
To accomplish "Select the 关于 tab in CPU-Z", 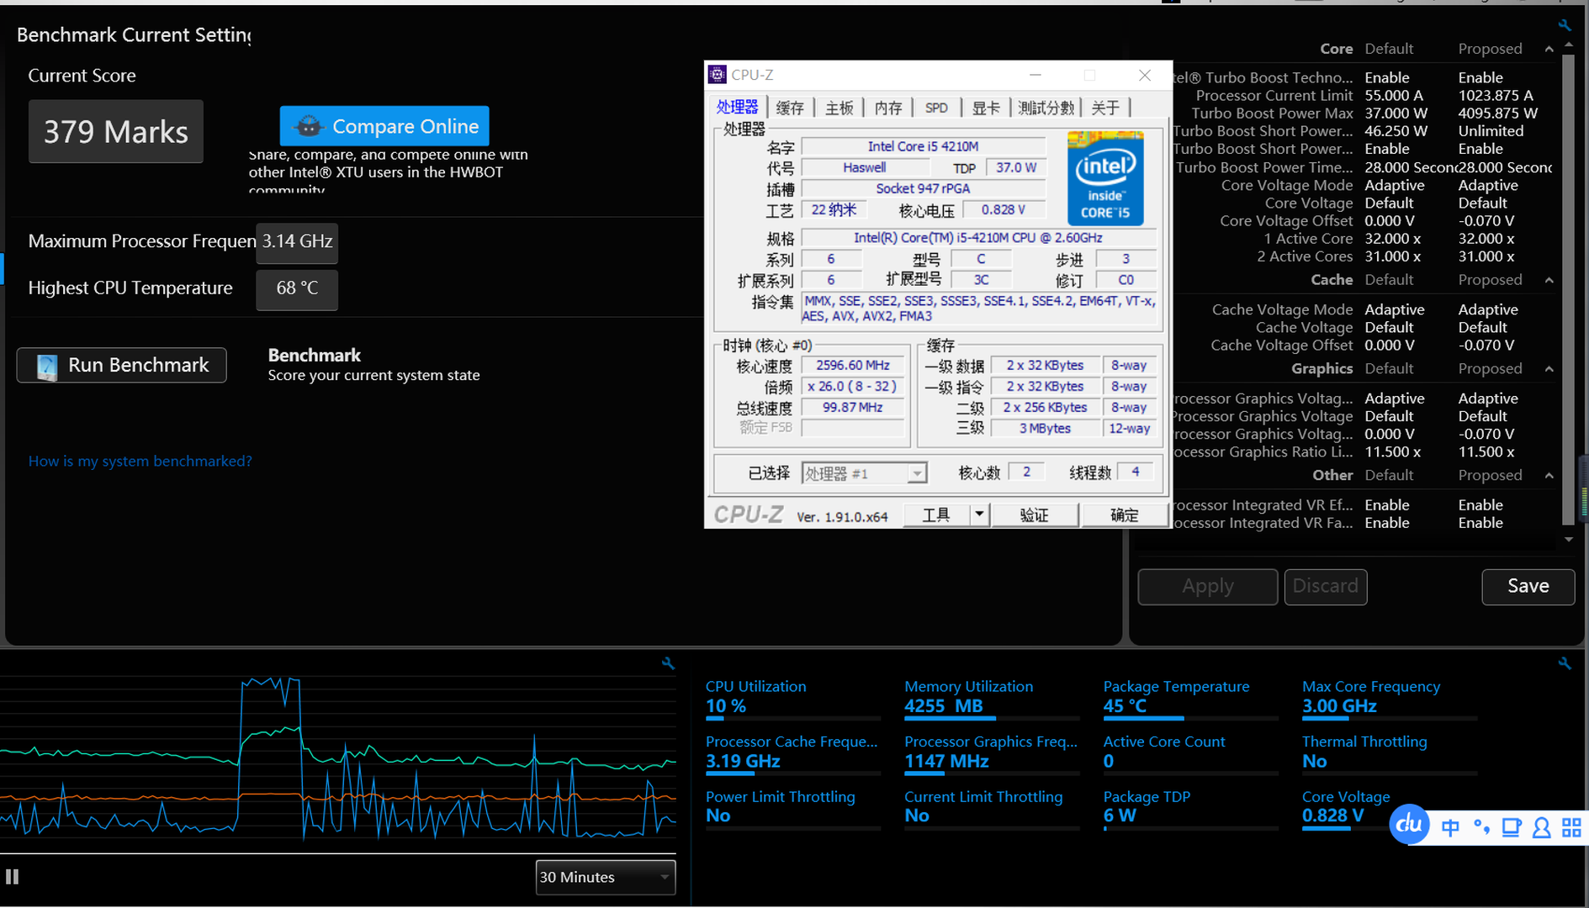I will [1105, 108].
